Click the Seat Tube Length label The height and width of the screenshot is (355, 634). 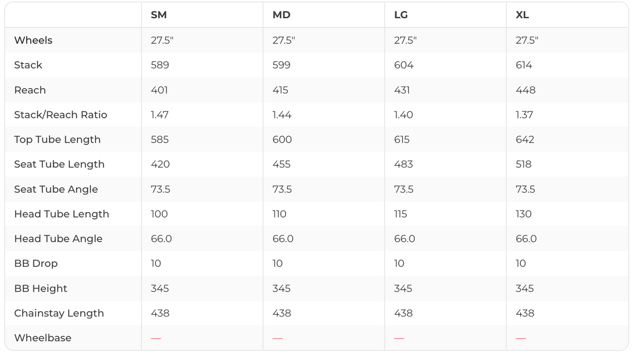pos(59,164)
